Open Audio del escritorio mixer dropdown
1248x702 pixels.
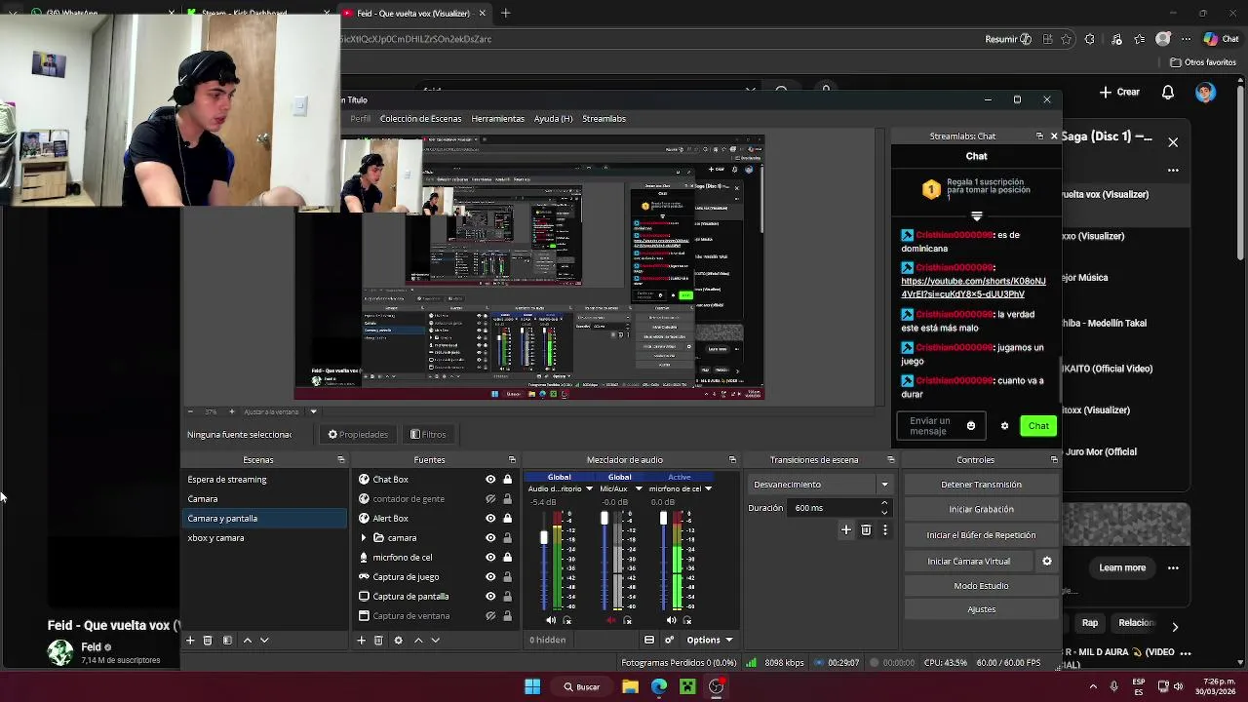point(589,488)
